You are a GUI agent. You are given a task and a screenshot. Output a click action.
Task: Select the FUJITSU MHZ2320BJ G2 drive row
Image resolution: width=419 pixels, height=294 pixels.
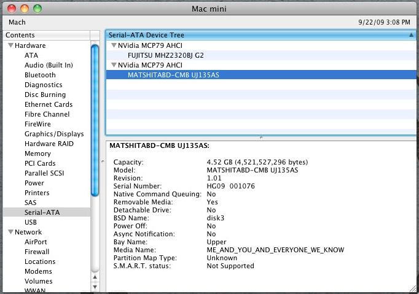[x=261, y=55]
